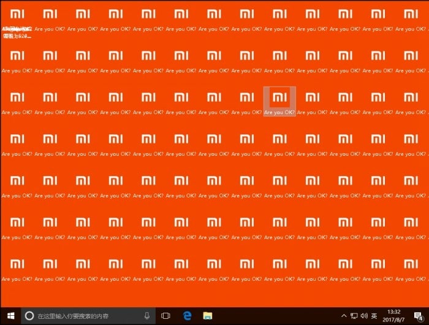Screen dimensions: 429x325
Task: Click the Show desktop strip at taskbar end
Action: tap(428, 316)
